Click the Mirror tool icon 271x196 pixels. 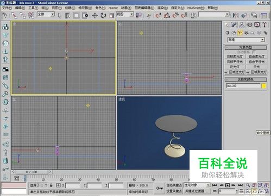click(236, 16)
